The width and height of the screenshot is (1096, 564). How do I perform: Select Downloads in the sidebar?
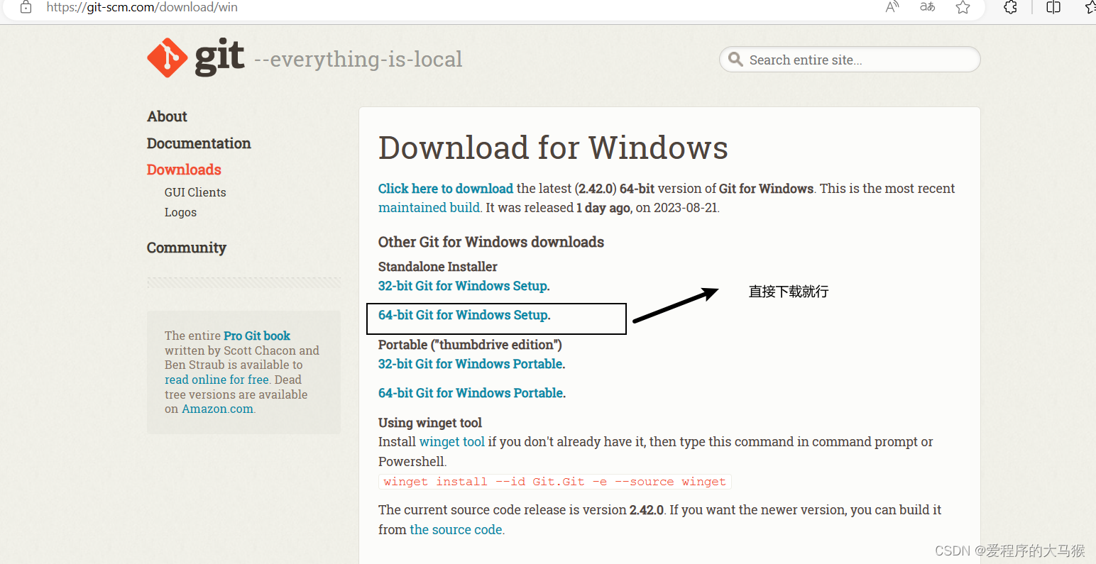click(184, 170)
